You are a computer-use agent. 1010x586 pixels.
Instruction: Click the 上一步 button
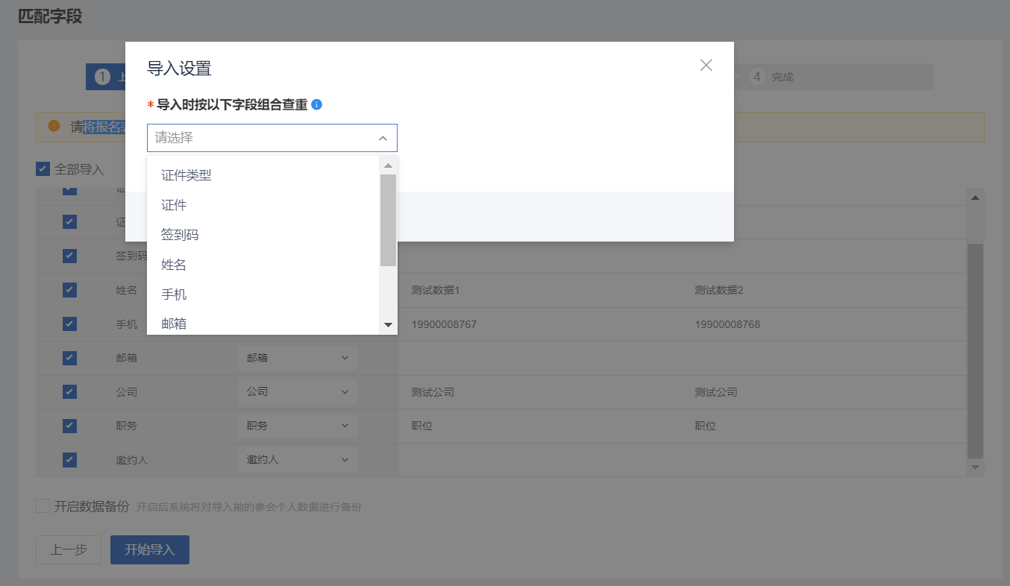69,550
